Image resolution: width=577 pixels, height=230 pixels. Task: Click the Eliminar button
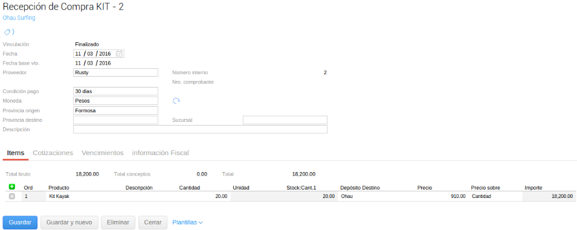click(x=118, y=222)
